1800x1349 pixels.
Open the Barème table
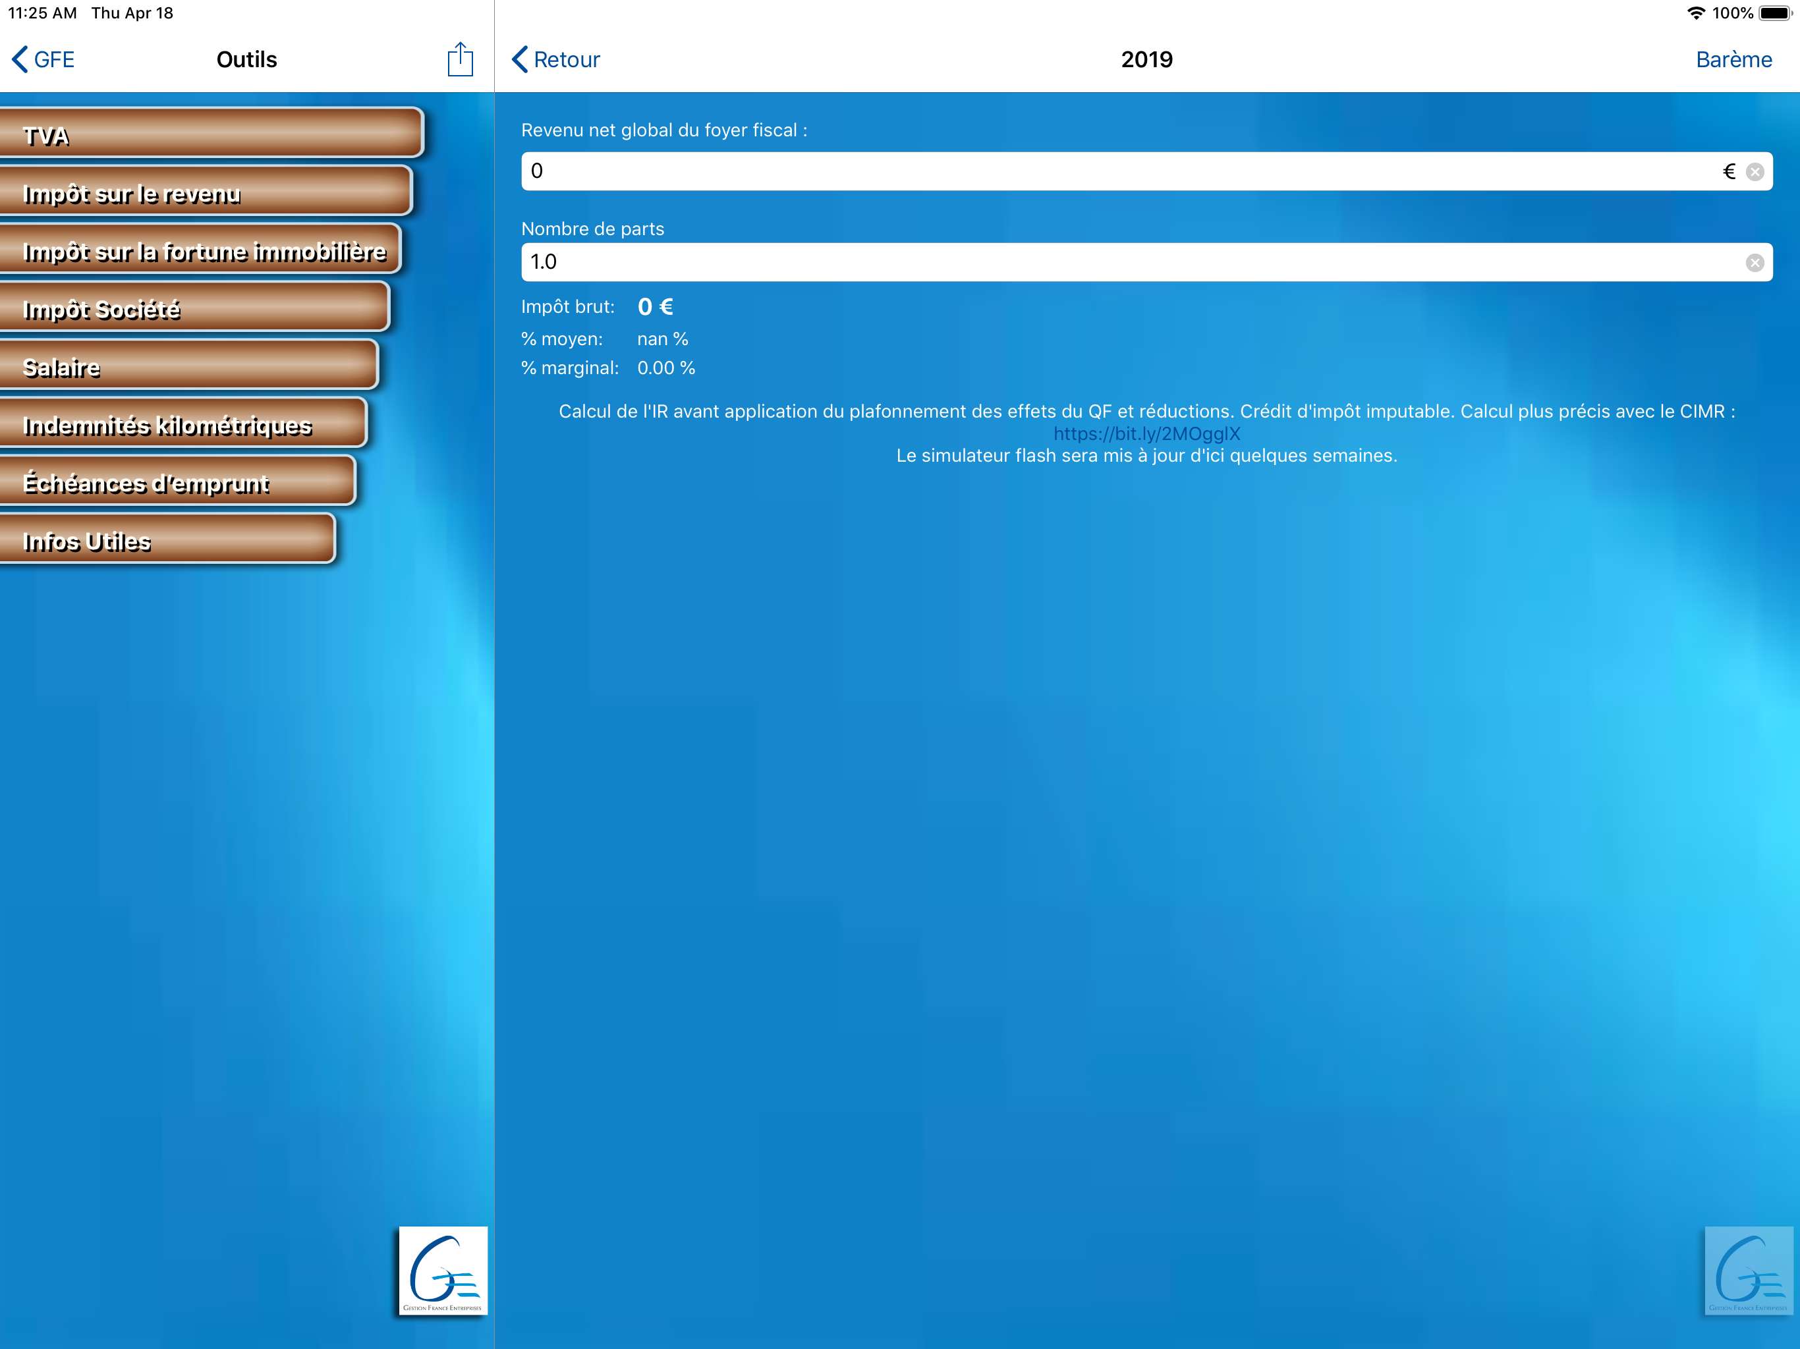pyautogui.click(x=1733, y=59)
